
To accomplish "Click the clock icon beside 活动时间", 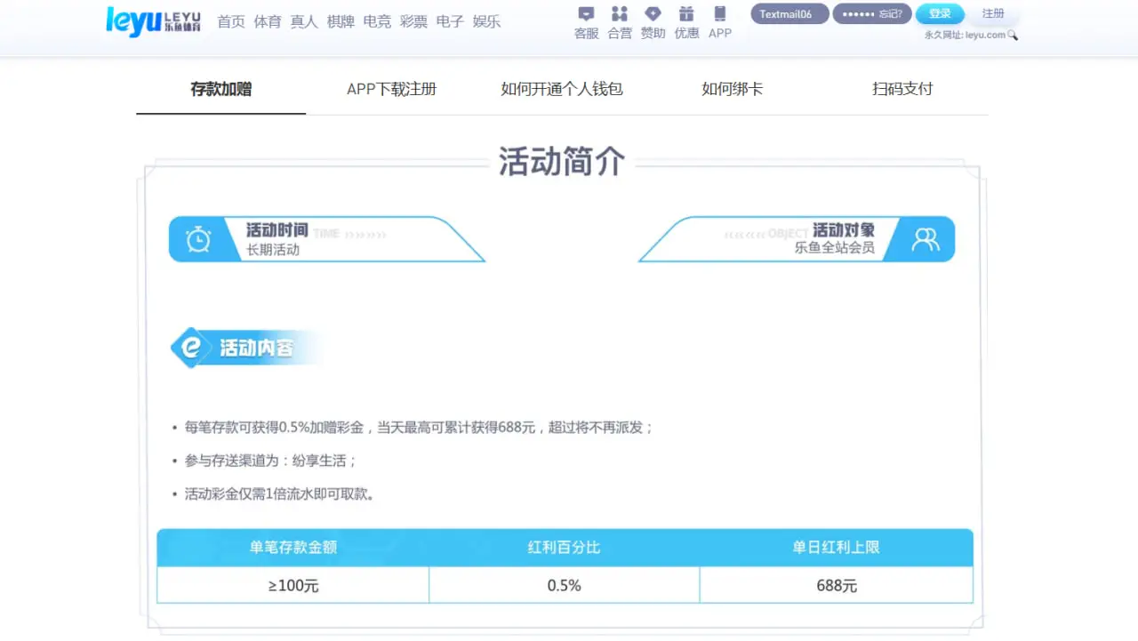I will 197,238.
